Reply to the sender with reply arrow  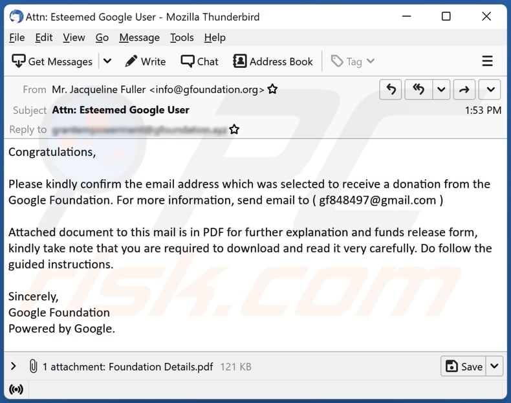click(x=391, y=89)
